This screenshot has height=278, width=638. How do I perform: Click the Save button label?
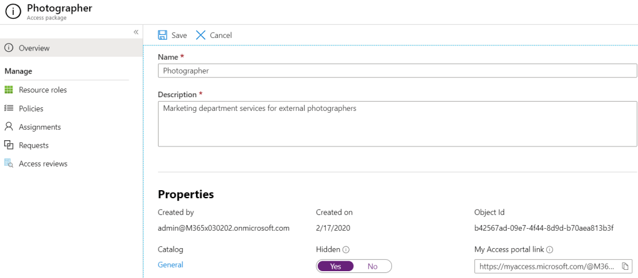coord(179,36)
